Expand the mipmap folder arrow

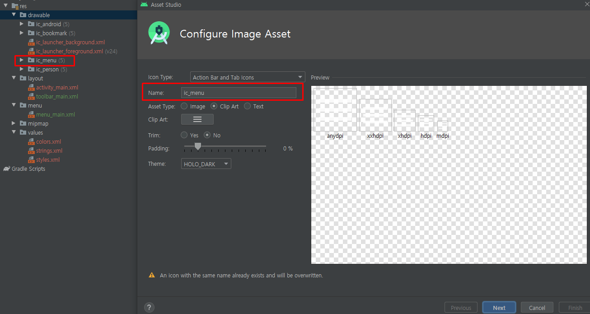click(x=14, y=123)
